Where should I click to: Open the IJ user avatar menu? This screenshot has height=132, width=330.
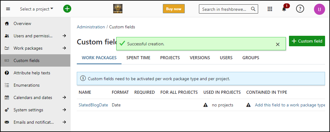(x=319, y=9)
